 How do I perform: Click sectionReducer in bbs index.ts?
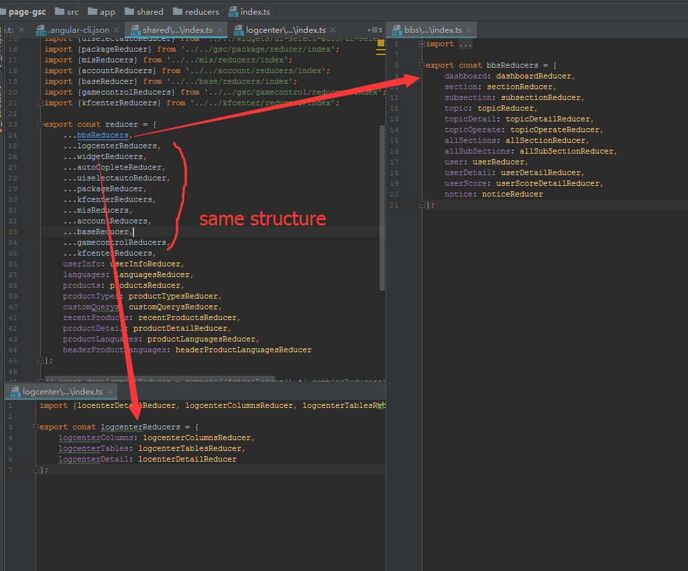tap(520, 87)
